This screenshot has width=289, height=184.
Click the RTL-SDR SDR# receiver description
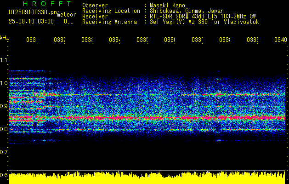click(203, 17)
